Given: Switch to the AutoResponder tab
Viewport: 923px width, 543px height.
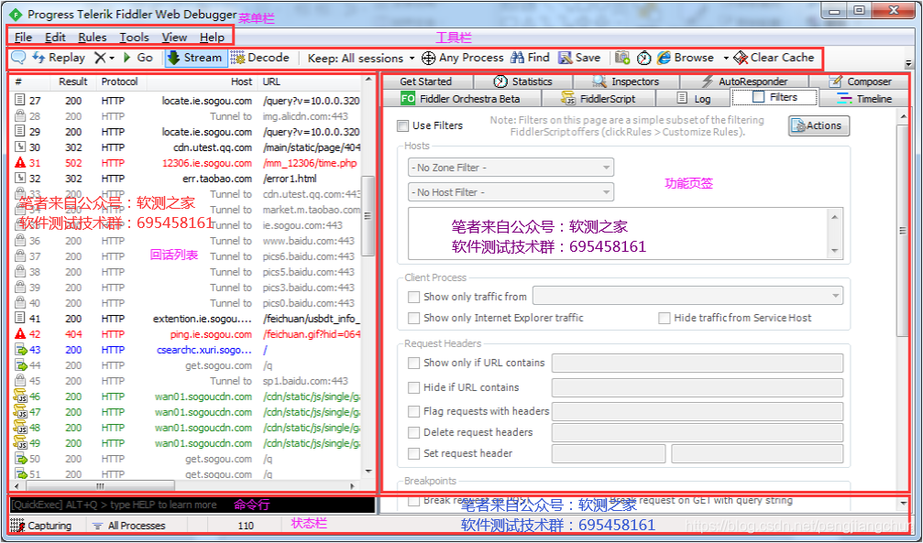Looking at the screenshot, I should (744, 81).
